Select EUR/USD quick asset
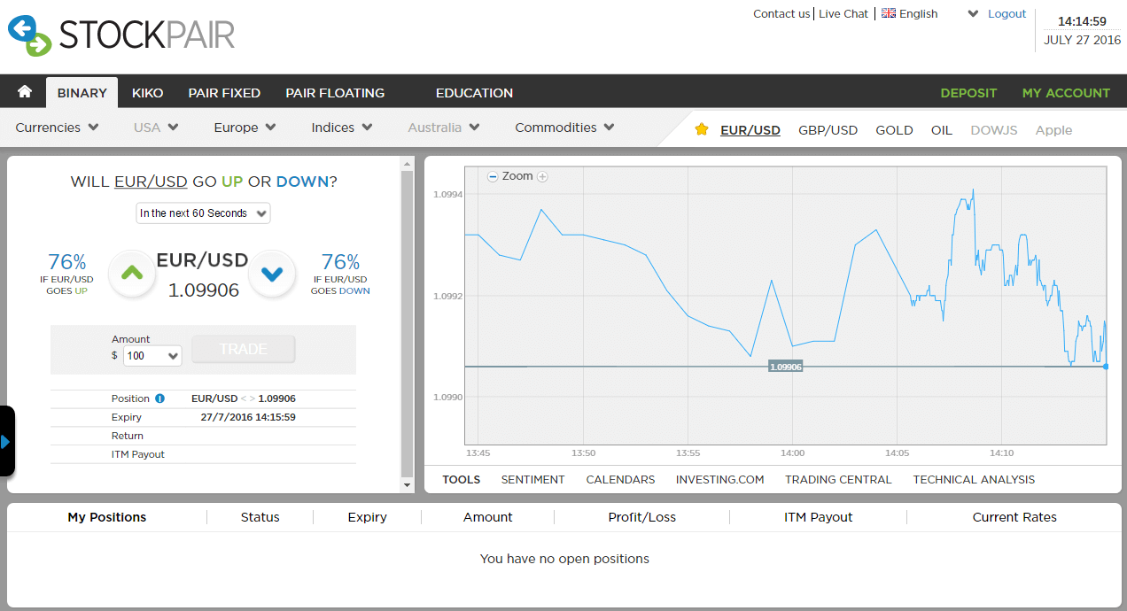This screenshot has width=1127, height=611. tap(750, 129)
